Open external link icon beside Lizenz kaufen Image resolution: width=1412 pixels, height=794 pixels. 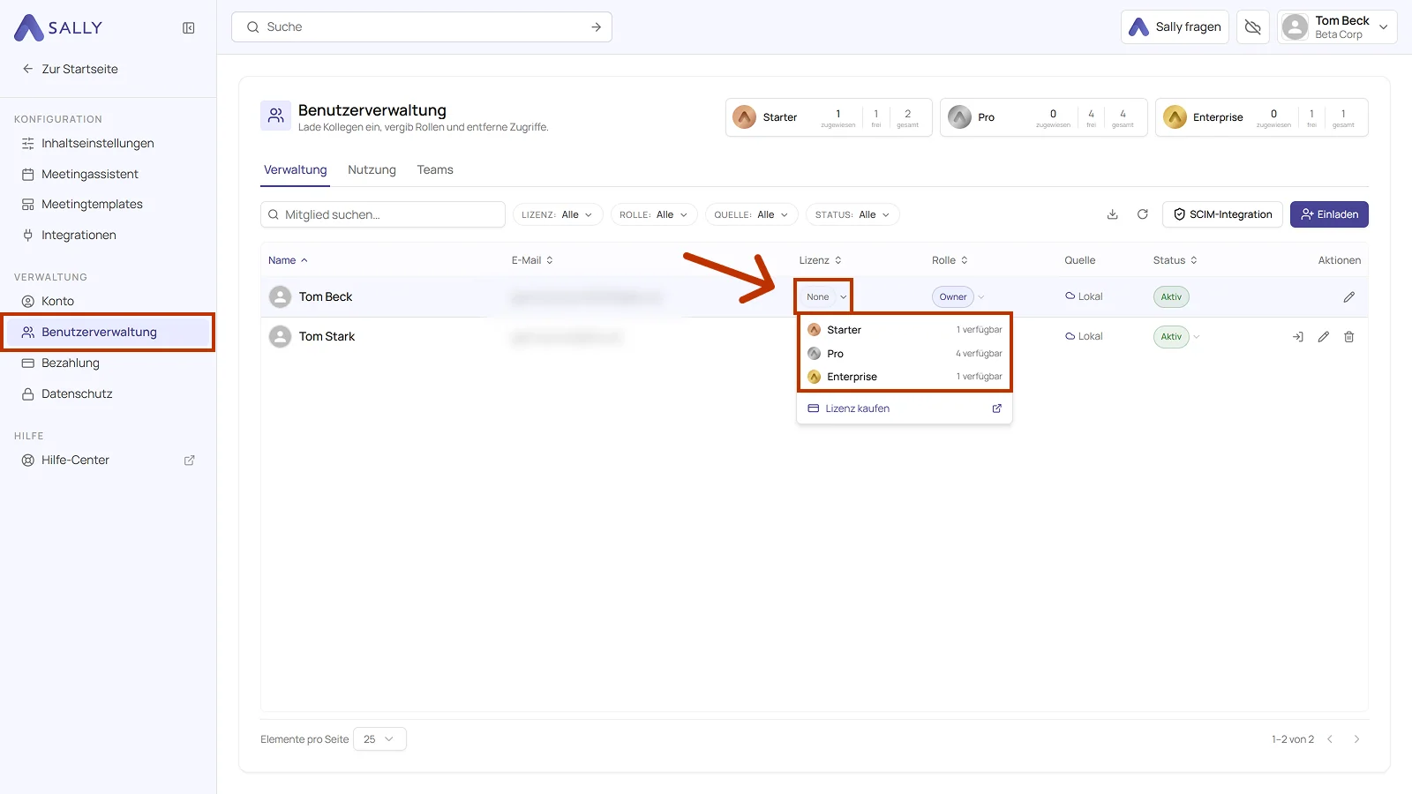997,408
